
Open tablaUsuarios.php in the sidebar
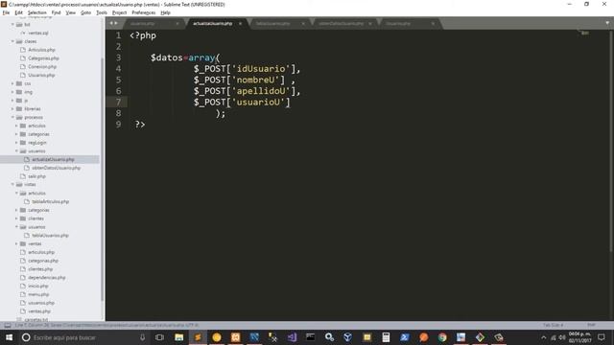tap(50, 236)
